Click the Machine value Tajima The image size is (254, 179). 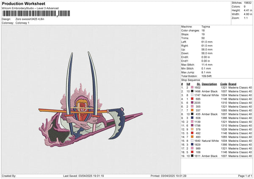[x=206, y=27]
